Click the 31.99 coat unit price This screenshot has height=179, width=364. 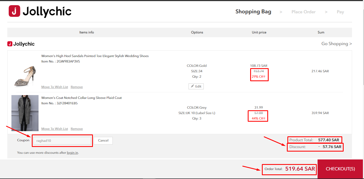(259, 108)
